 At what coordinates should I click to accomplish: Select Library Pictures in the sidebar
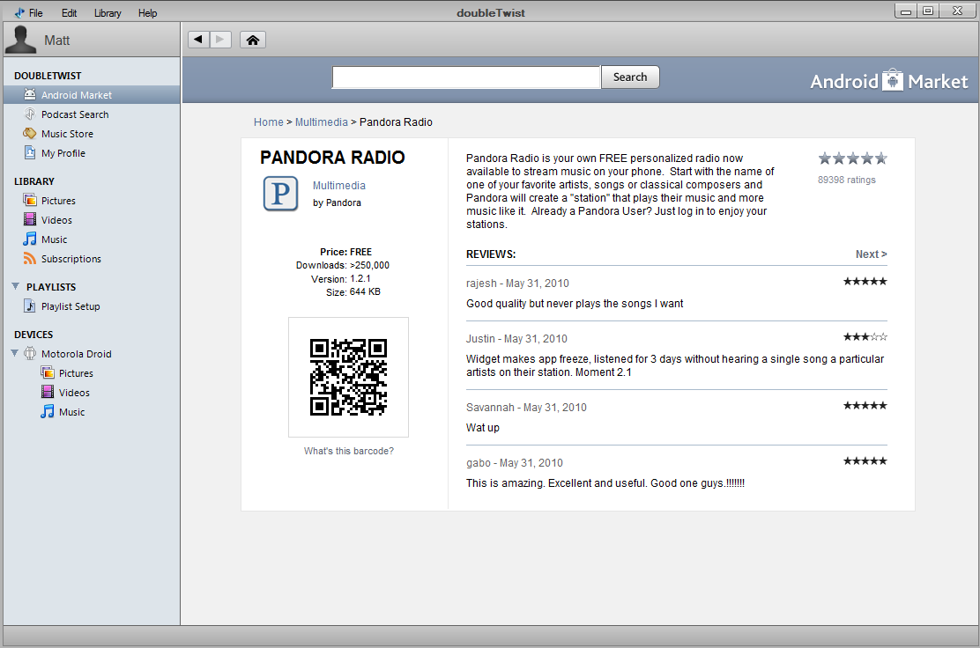pos(58,201)
